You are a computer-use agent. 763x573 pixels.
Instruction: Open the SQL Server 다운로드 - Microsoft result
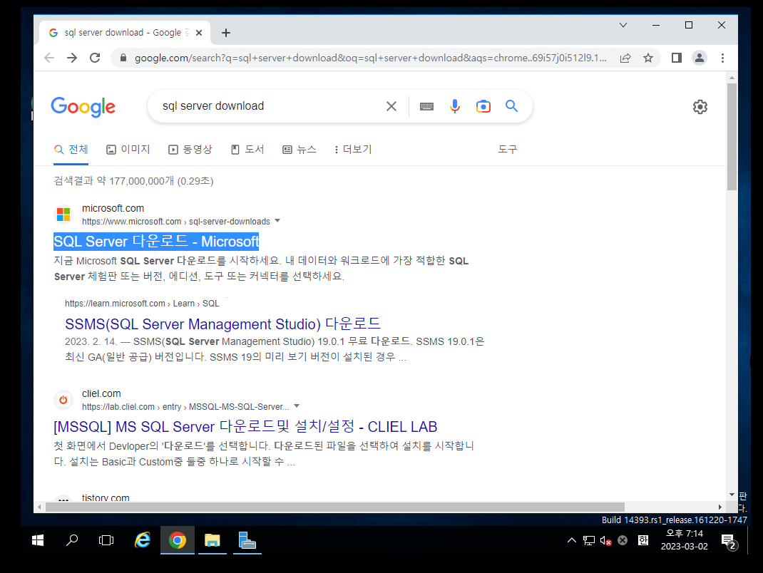coord(156,242)
